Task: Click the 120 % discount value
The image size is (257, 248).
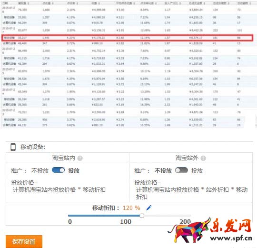Action: [x=131, y=208]
